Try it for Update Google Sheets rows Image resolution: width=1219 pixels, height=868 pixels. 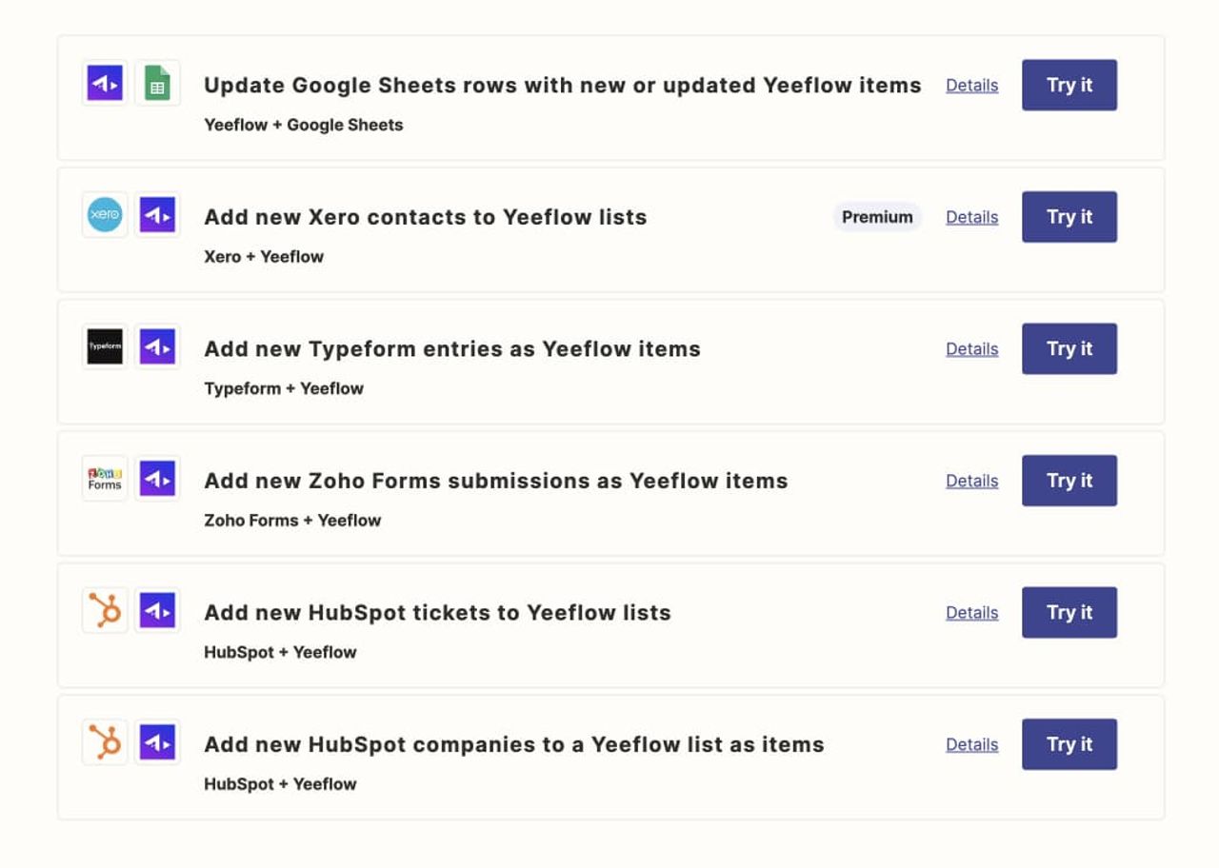pyautogui.click(x=1069, y=85)
